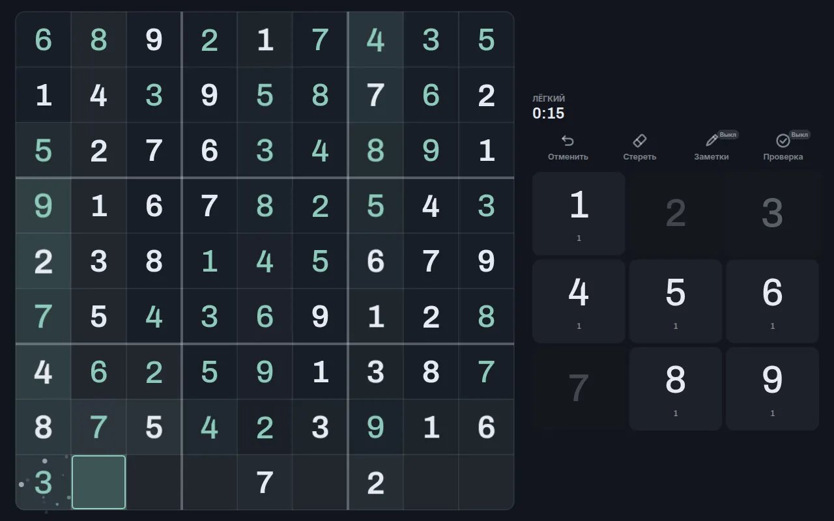Viewport: 834px width, 521px height.
Task: Tap number 9 on the keypad
Action: 772,389
